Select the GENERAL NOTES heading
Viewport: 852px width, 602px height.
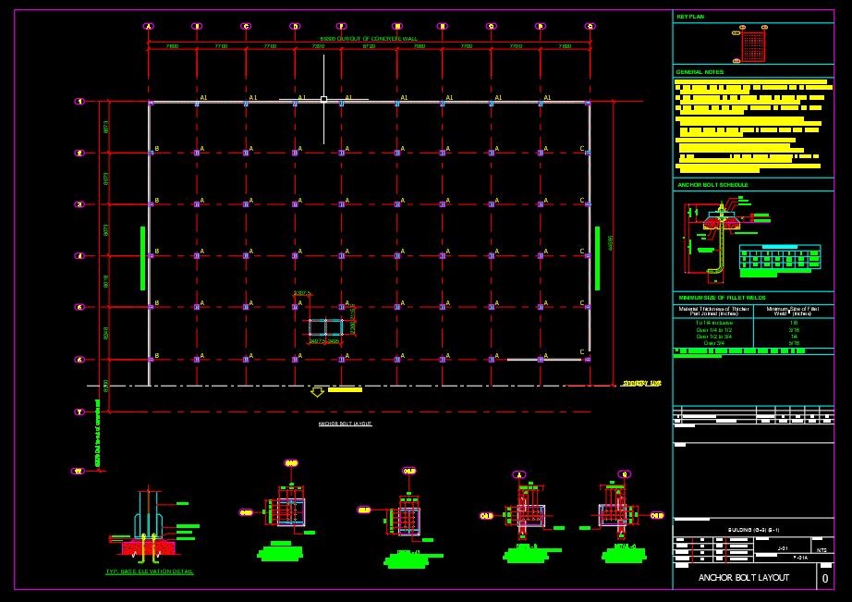click(x=700, y=71)
